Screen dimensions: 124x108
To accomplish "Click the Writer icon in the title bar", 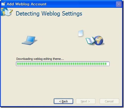I will pos(3,4).
